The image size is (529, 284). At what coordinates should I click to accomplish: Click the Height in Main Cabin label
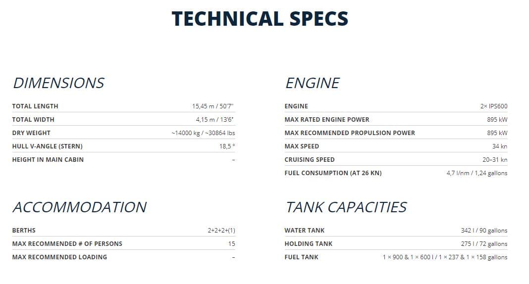tap(48, 160)
